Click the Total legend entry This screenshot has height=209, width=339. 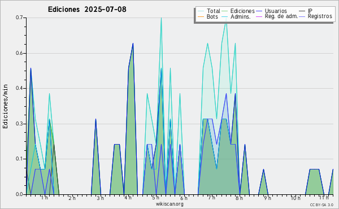pyautogui.click(x=209, y=11)
